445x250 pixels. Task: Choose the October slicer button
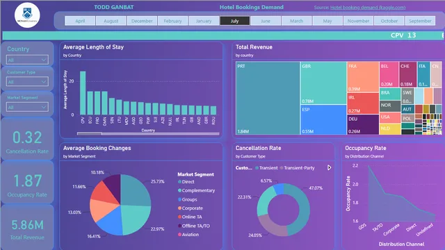pos(389,21)
